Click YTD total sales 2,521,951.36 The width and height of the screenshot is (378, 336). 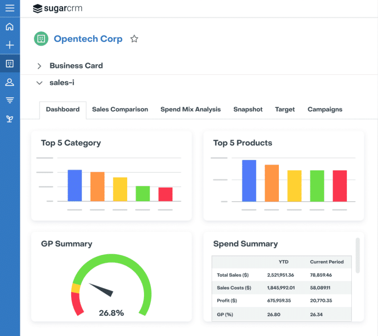pyautogui.click(x=280, y=275)
